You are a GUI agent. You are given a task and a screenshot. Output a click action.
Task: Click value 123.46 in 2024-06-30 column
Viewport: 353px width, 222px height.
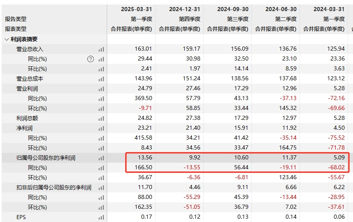point(288,178)
